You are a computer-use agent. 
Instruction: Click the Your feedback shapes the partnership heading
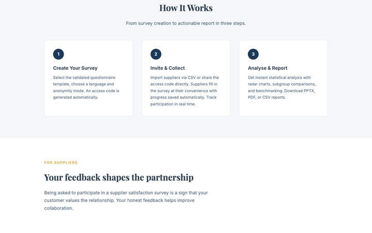[119, 178]
